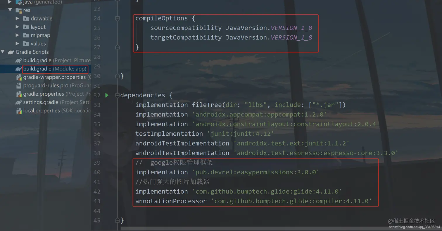The width and height of the screenshot is (442, 231).
Task: Click the drawable folder icon
Action: click(26, 18)
